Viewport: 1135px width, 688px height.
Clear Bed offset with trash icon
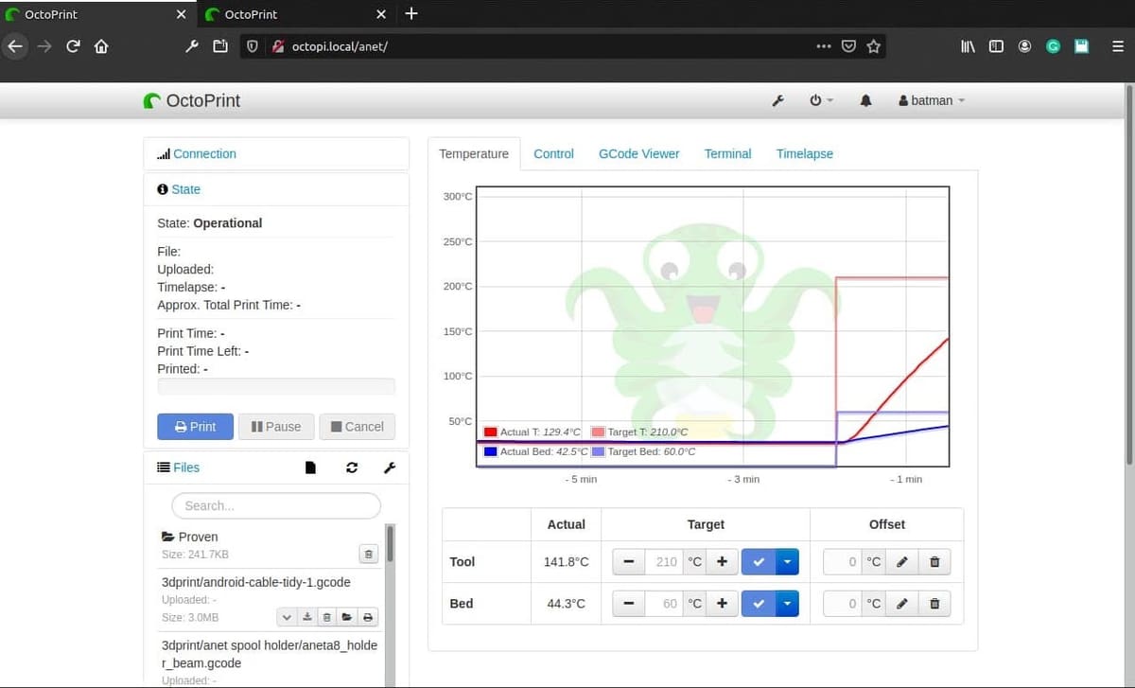pos(934,604)
